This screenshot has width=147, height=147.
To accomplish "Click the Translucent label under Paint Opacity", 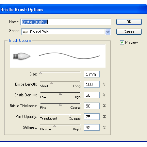I will point(48,119).
